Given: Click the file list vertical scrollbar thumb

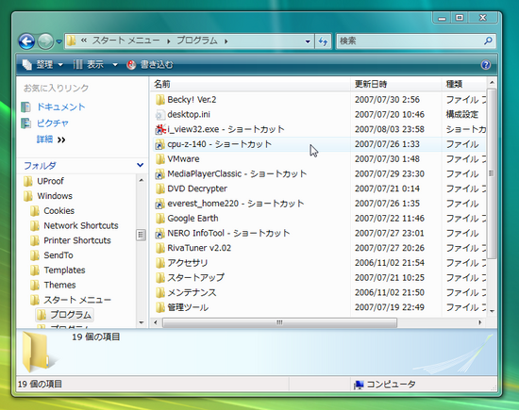Looking at the screenshot, I should click(x=492, y=173).
